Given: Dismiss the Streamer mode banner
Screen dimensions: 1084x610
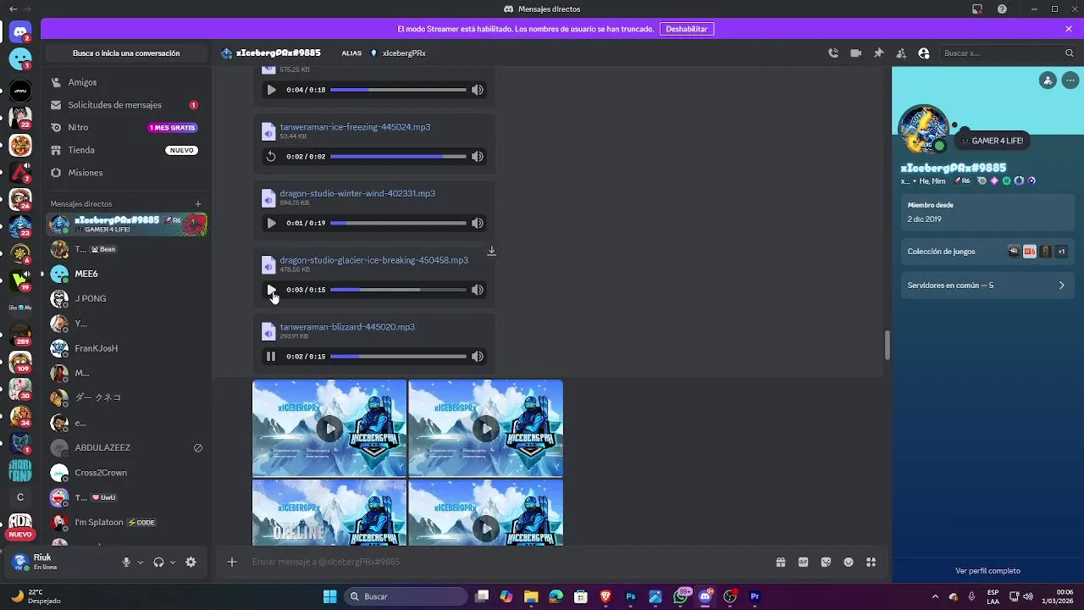Looking at the screenshot, I should [1069, 29].
